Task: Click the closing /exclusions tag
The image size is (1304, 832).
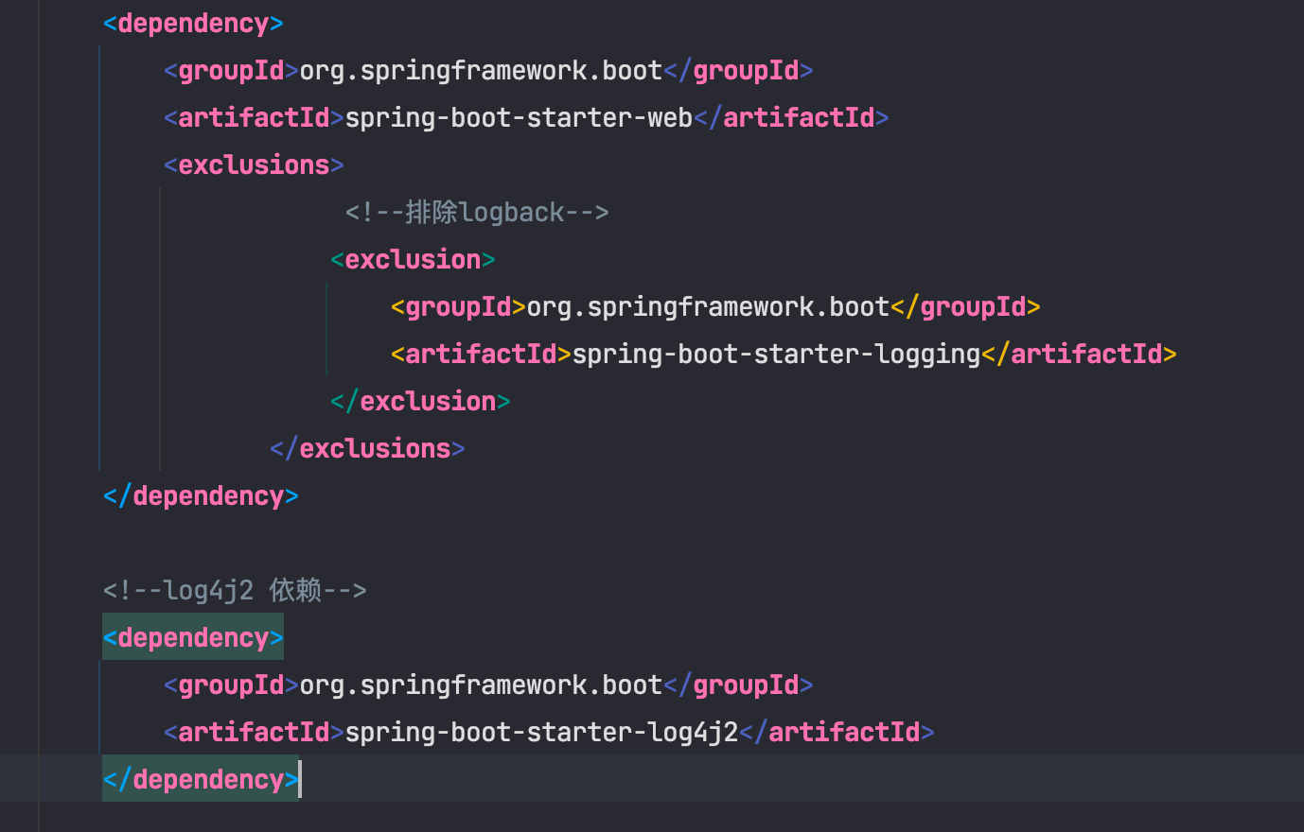Action: coord(367,448)
